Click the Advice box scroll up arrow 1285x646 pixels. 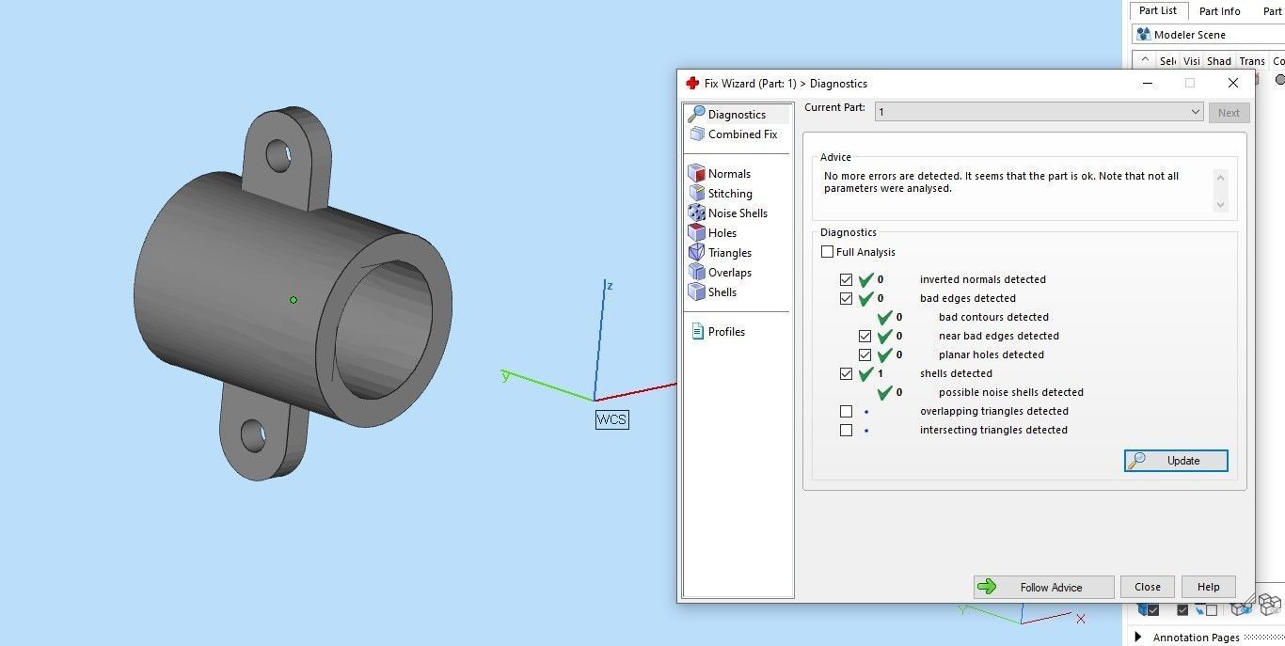(x=1220, y=177)
